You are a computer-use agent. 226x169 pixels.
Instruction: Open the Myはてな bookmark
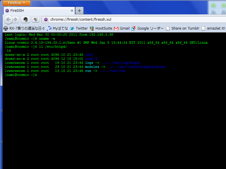point(57,28)
